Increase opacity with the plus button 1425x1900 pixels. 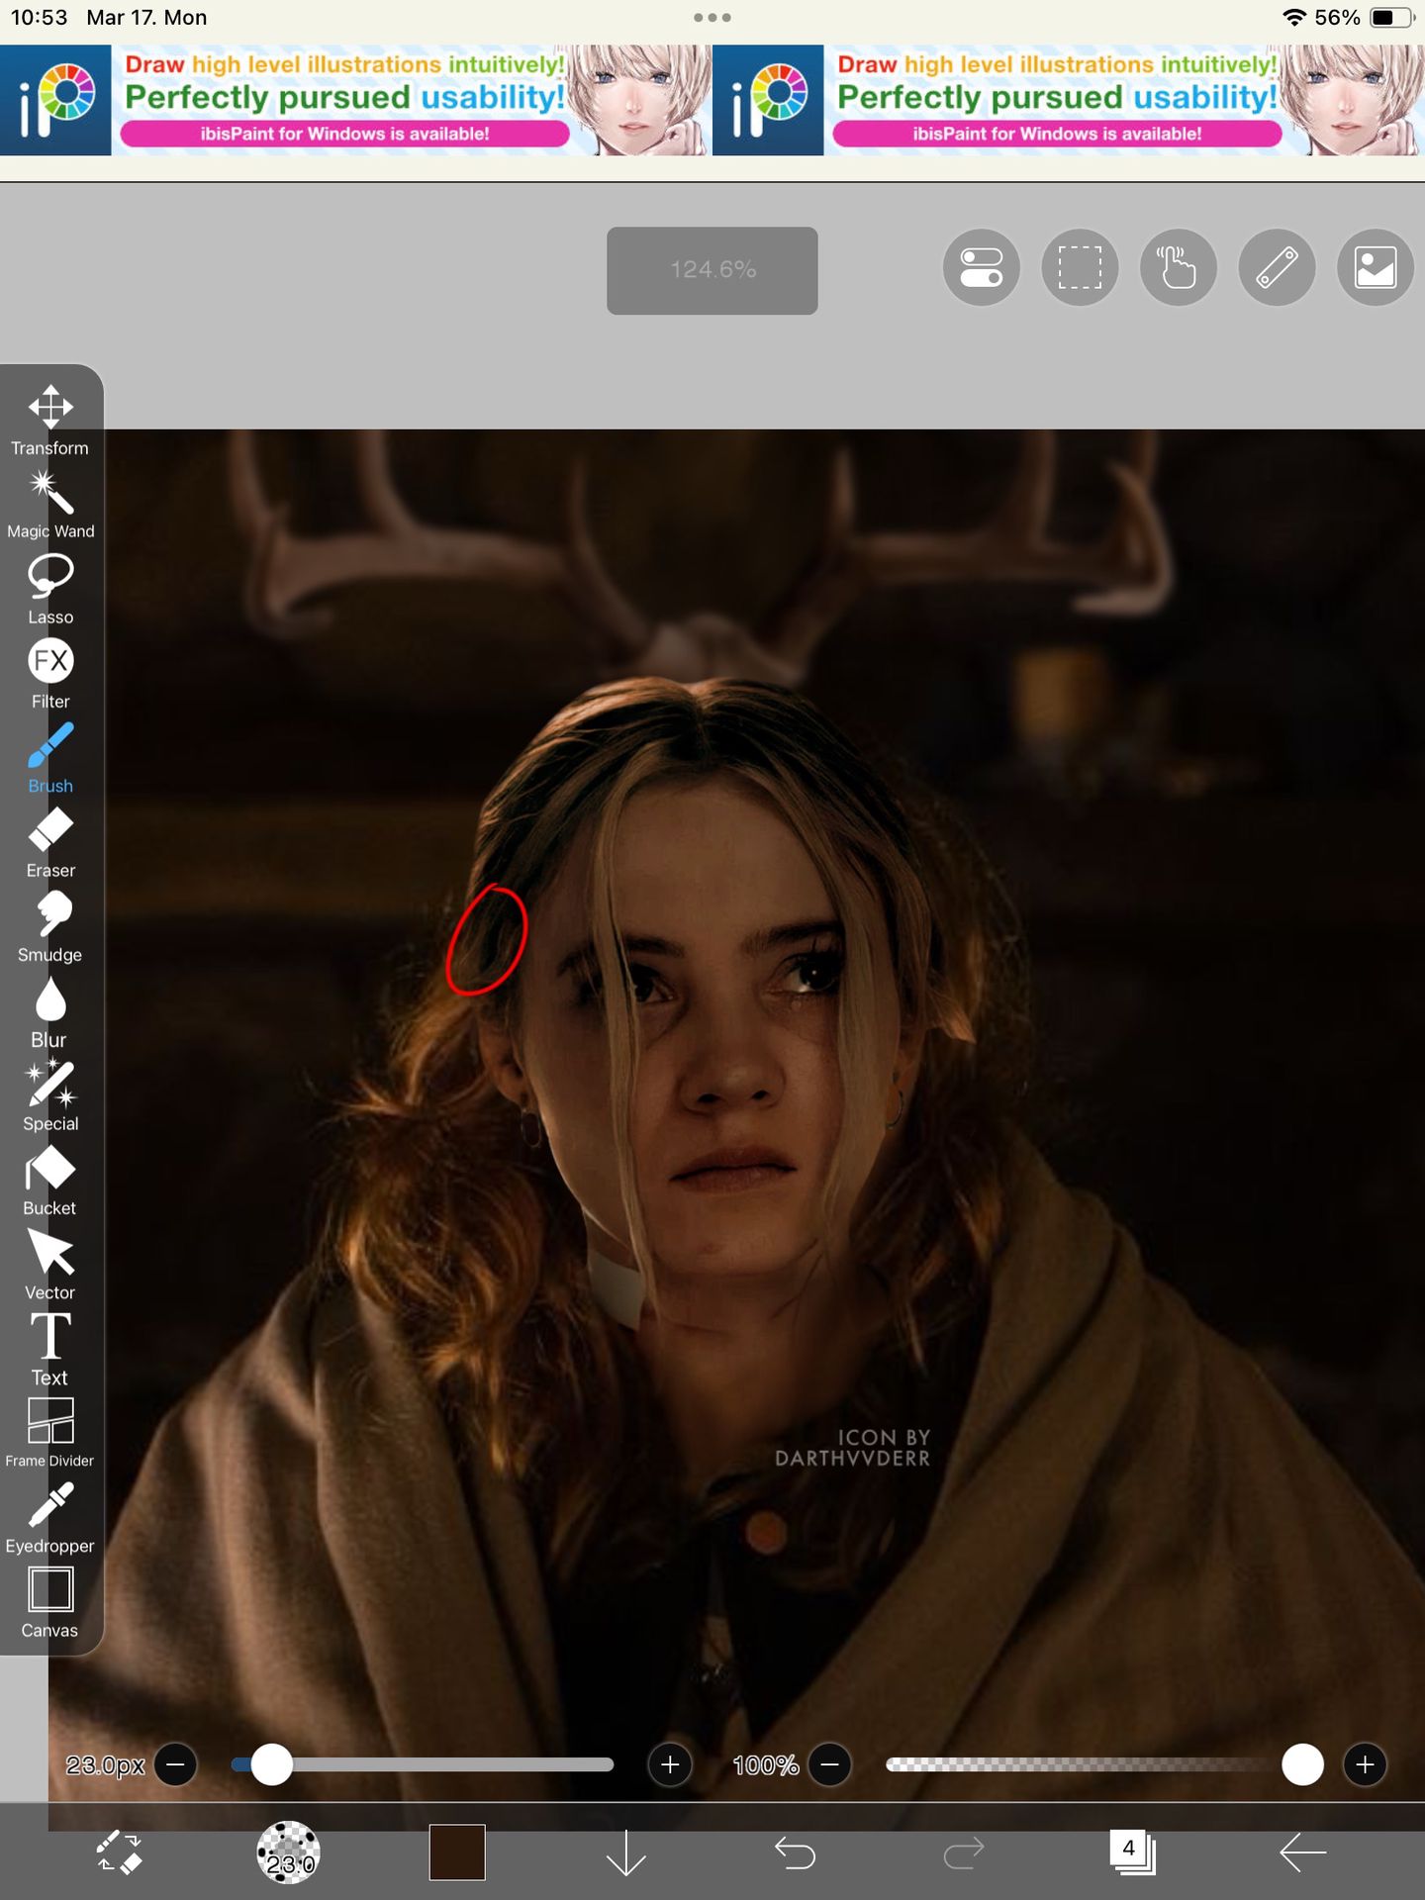[1366, 1764]
